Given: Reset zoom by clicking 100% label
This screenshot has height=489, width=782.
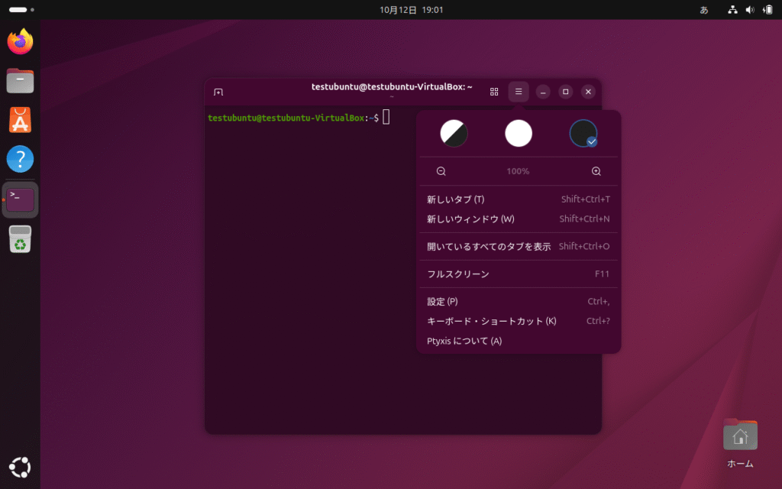Looking at the screenshot, I should (518, 171).
